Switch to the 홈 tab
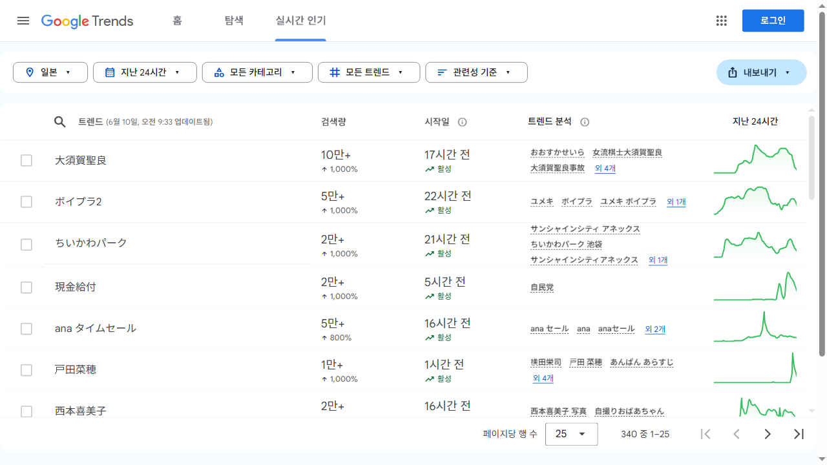827x465 pixels. 177,21
